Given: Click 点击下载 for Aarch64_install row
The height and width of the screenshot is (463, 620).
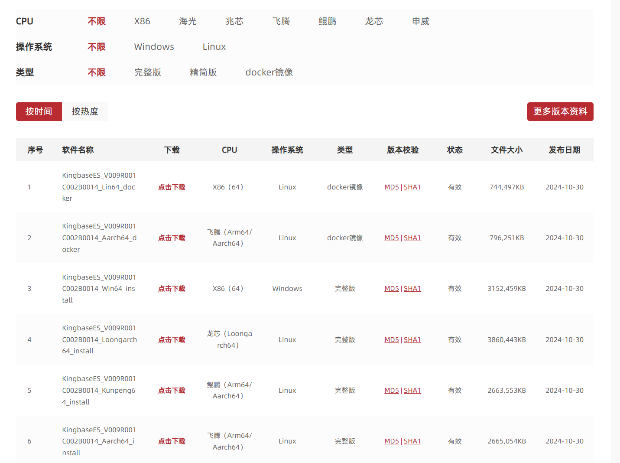Looking at the screenshot, I should (172, 441).
